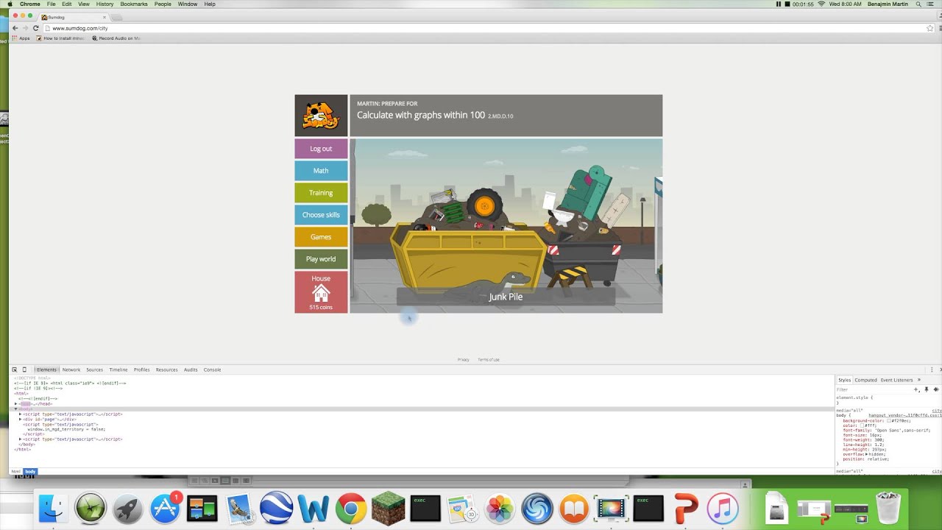The width and height of the screenshot is (942, 530).
Task: Open the Chrome hamburger menu
Action: (x=939, y=28)
